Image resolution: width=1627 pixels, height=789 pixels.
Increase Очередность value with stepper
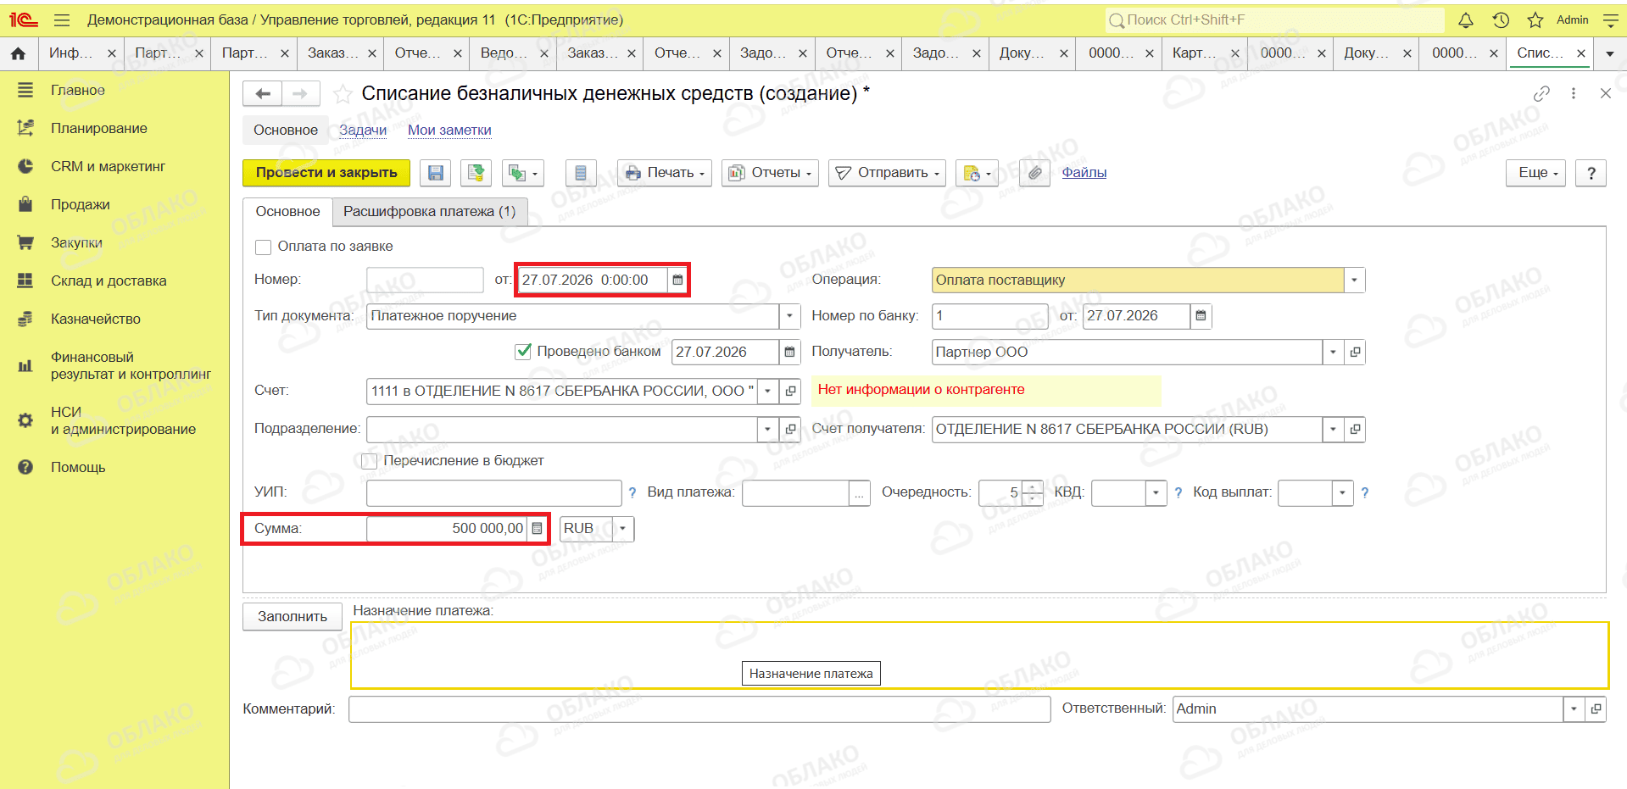(x=1032, y=486)
